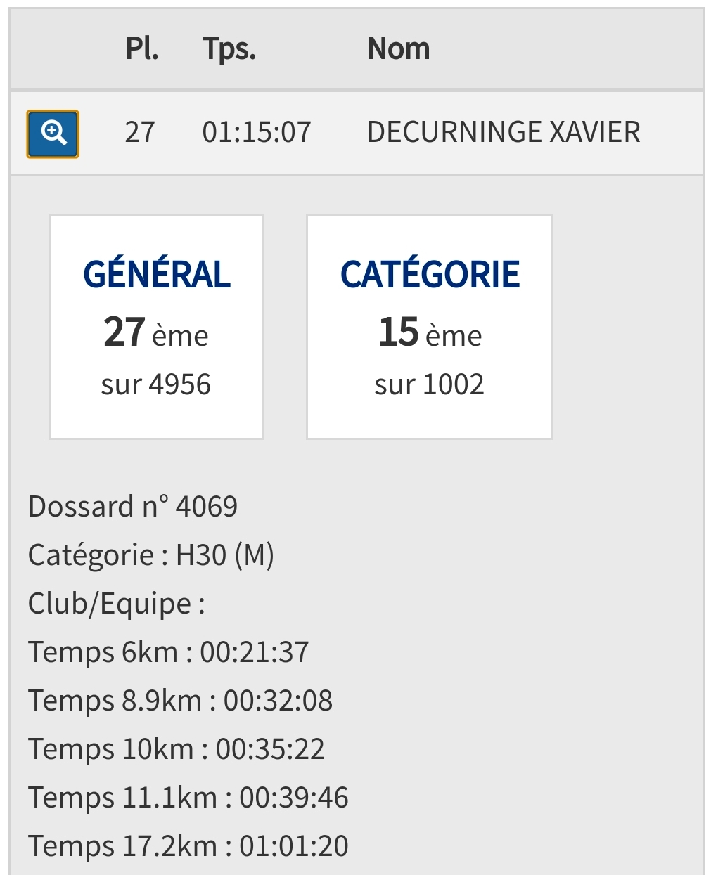Click the Nom column header
The image size is (711, 875).
point(399,49)
